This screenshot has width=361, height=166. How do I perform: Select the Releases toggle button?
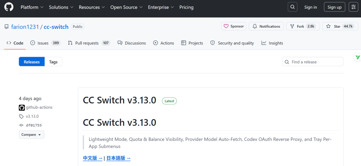coord(32,62)
